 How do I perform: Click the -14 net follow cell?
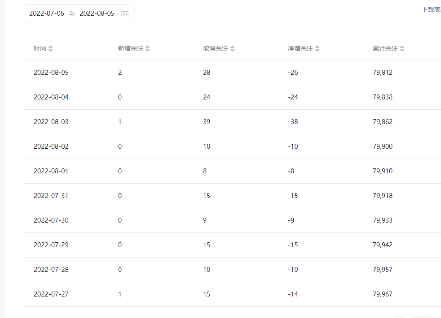click(x=293, y=294)
